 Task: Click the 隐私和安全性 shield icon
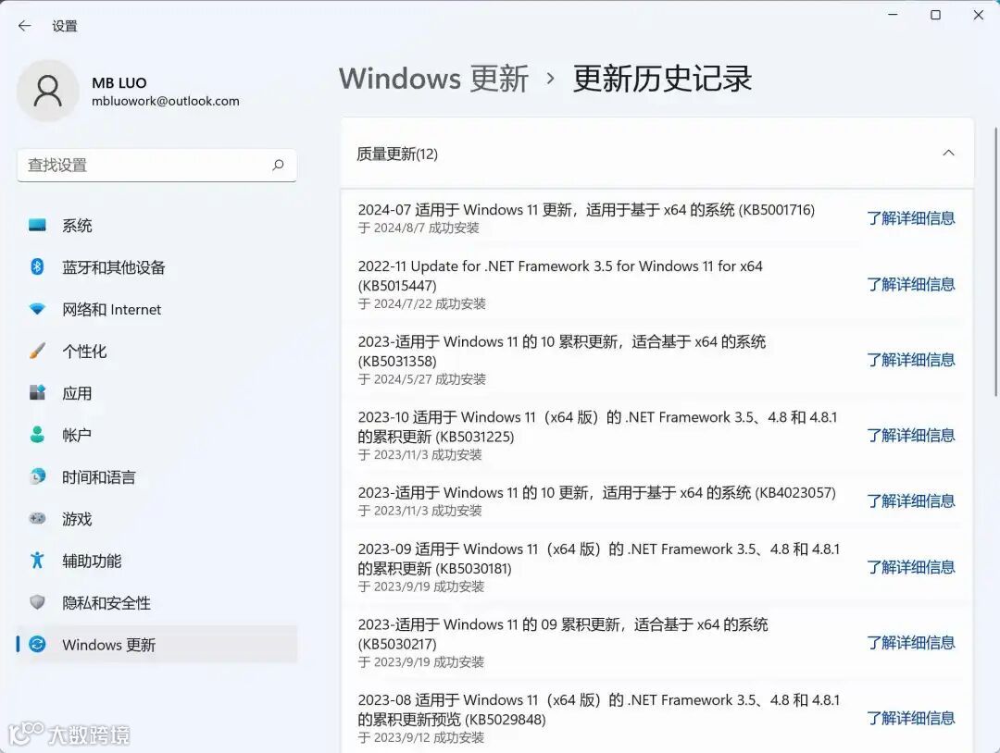(37, 602)
